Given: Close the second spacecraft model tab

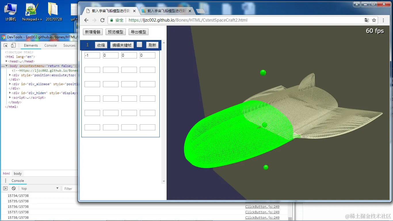Looking at the screenshot, I should tap(190, 11).
